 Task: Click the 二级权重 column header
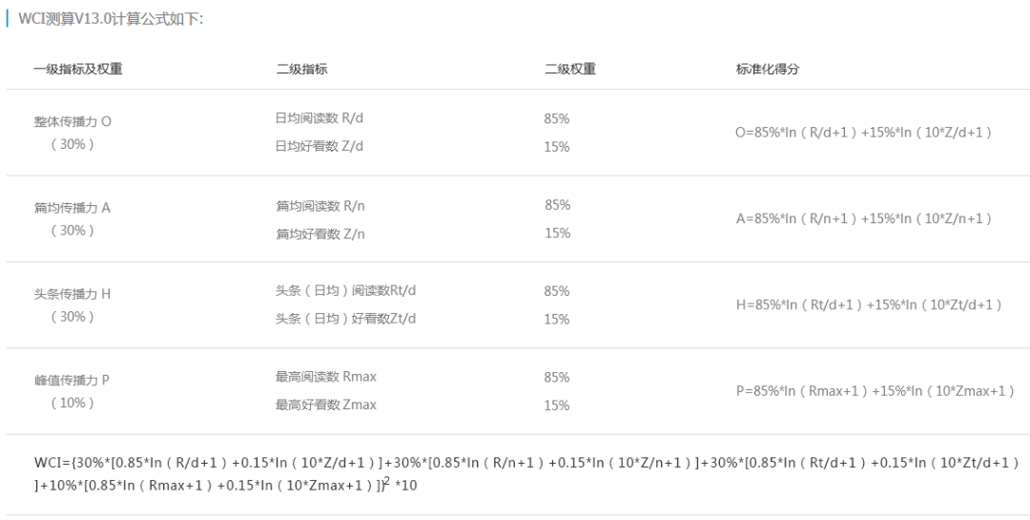pyautogui.click(x=570, y=69)
